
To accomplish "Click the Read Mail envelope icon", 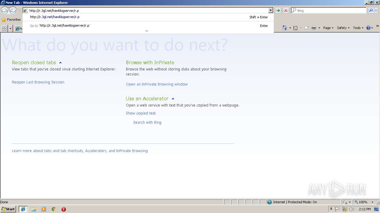I will tap(307, 28).
